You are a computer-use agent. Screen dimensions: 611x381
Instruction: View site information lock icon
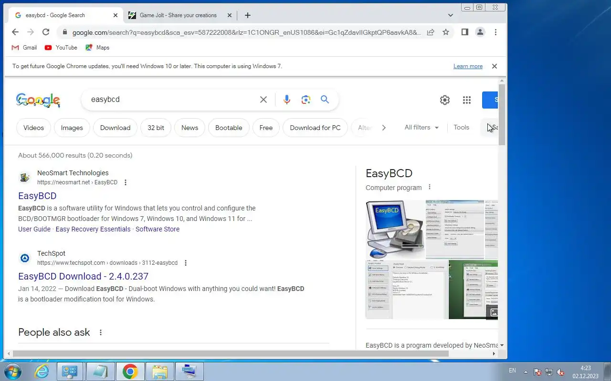click(64, 32)
